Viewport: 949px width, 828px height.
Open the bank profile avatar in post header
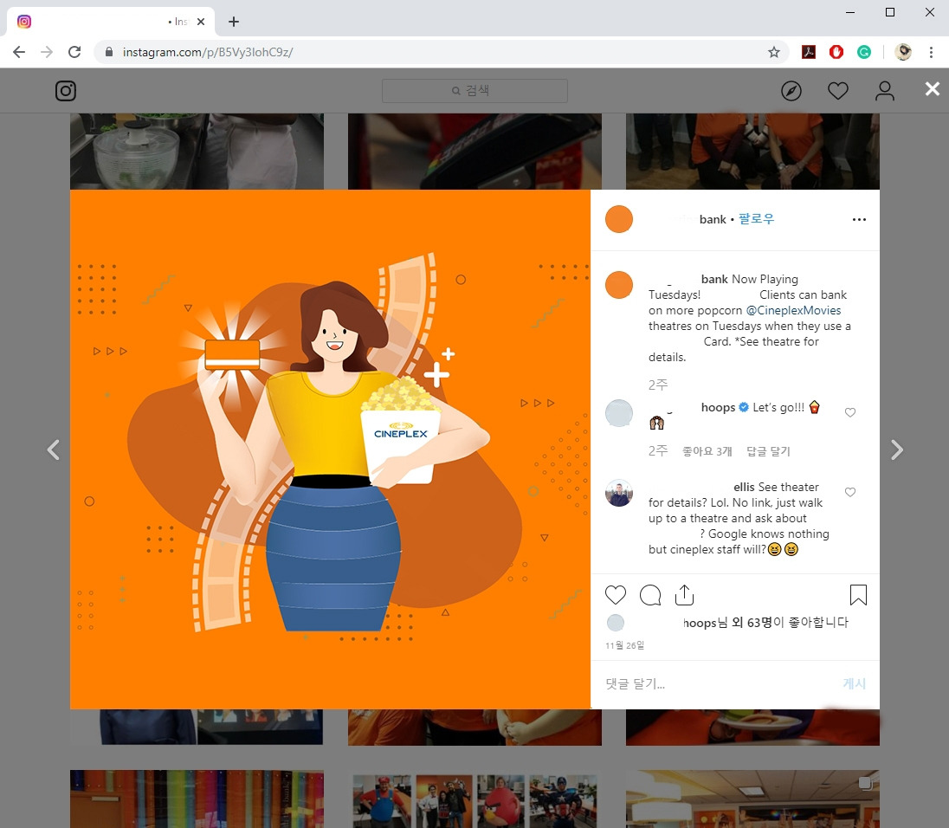point(618,219)
